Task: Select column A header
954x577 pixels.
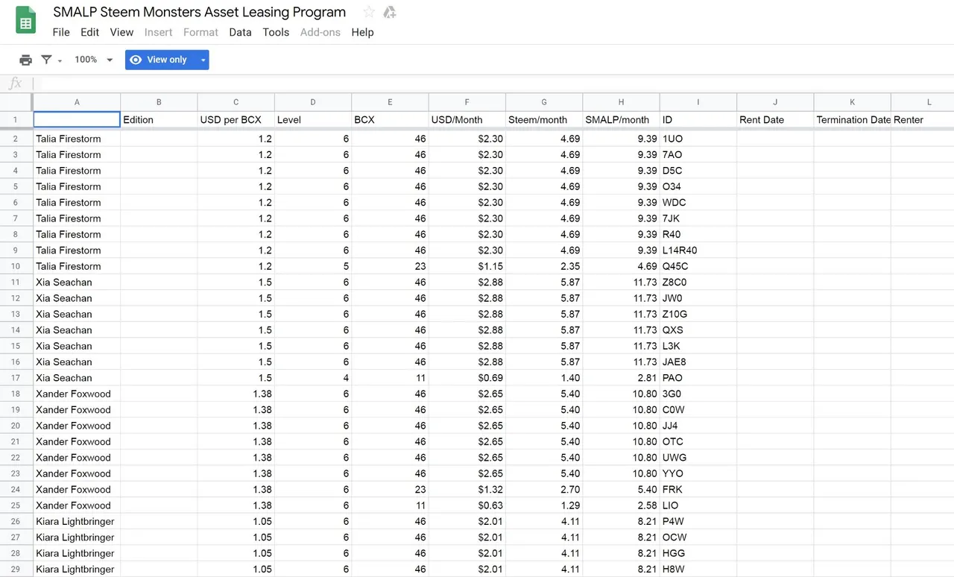Action: click(77, 102)
